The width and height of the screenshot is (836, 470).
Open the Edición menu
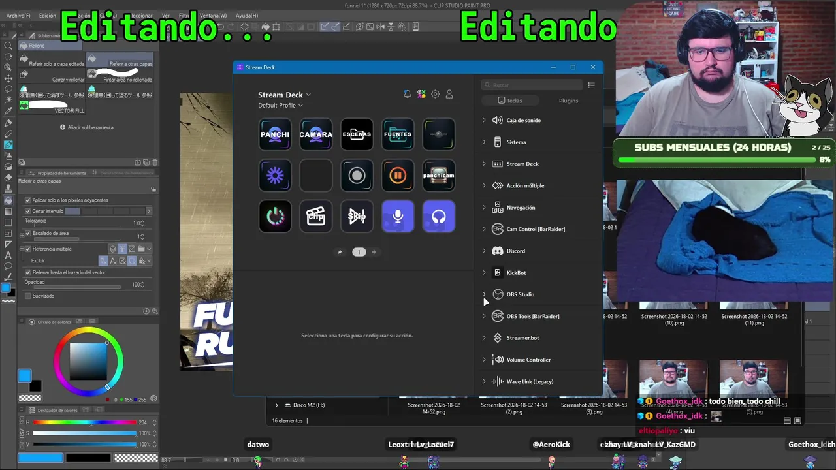click(x=48, y=16)
